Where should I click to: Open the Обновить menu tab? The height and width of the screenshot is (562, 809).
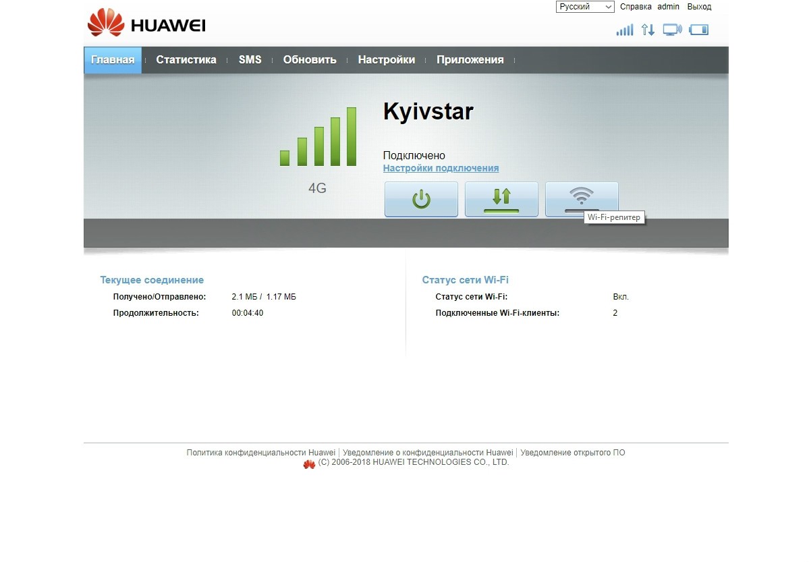(x=310, y=60)
